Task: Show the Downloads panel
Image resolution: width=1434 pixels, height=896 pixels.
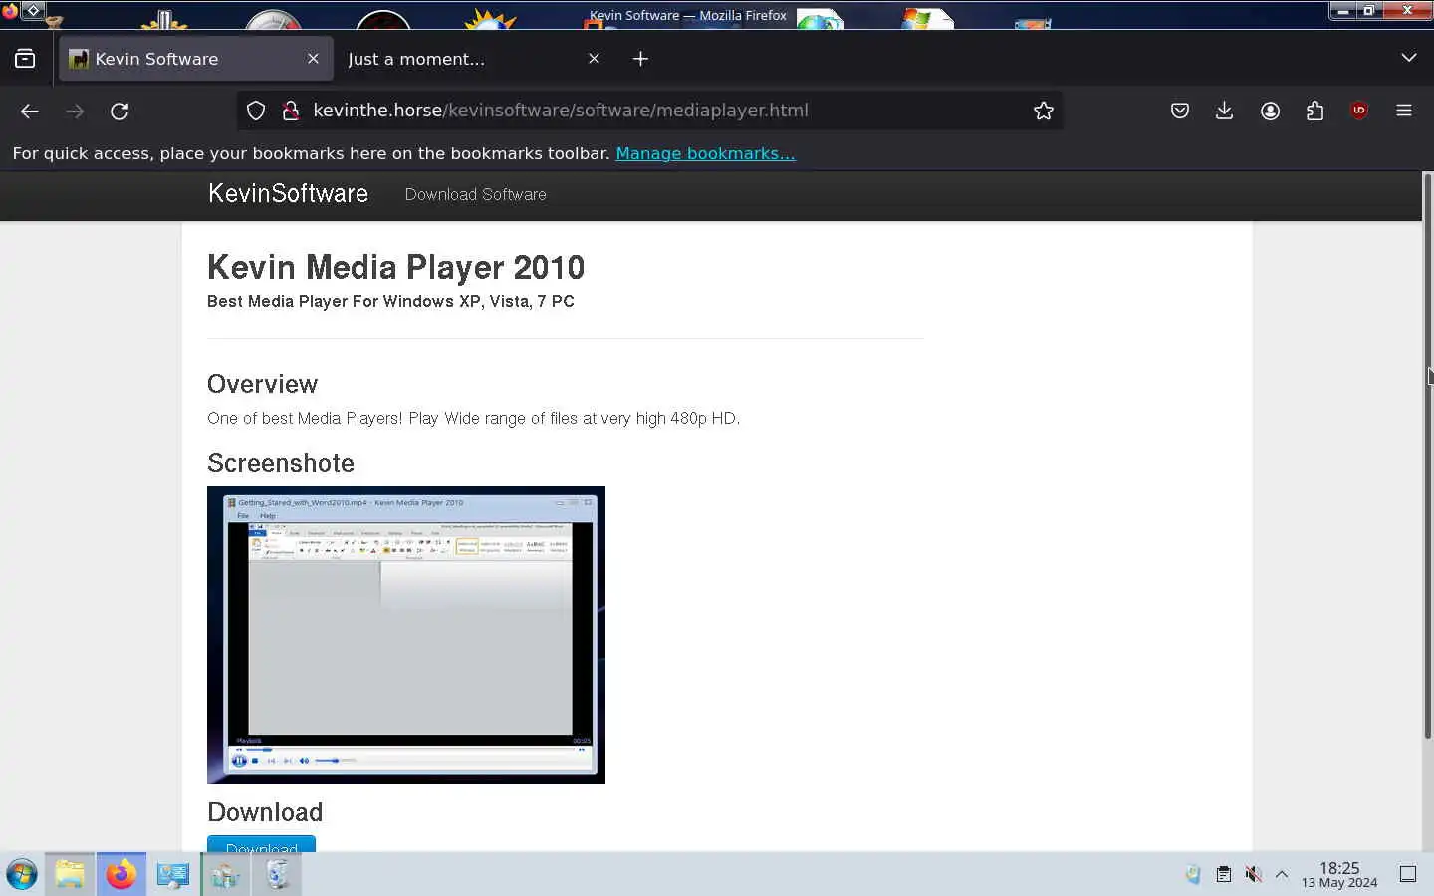Action: tap(1225, 111)
